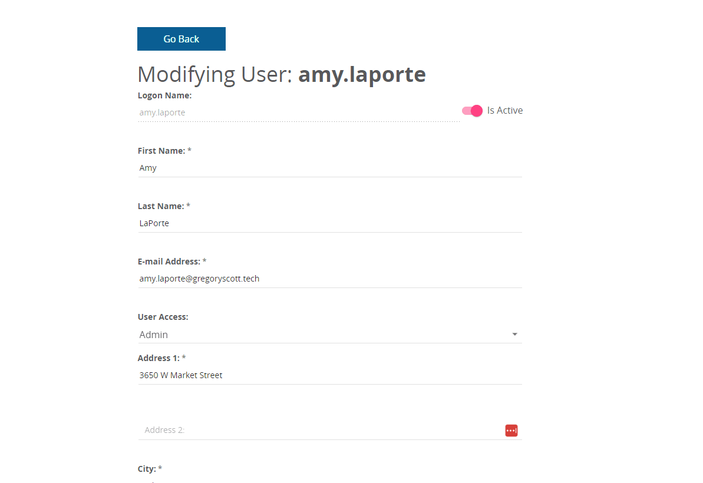
Task: Click the 'Last Name:' label
Action: click(x=160, y=206)
